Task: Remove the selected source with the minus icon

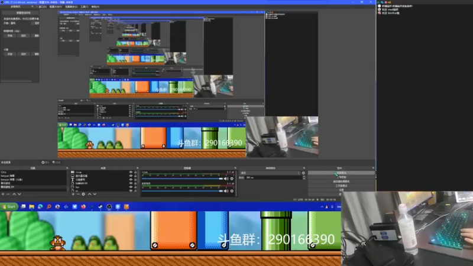Action: coord(78,194)
